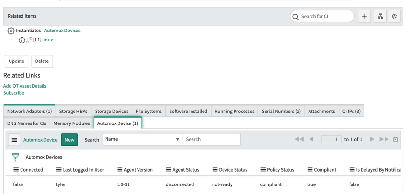The height and width of the screenshot is (194, 406).
Task: Create a New Automox Device record
Action: click(x=69, y=140)
